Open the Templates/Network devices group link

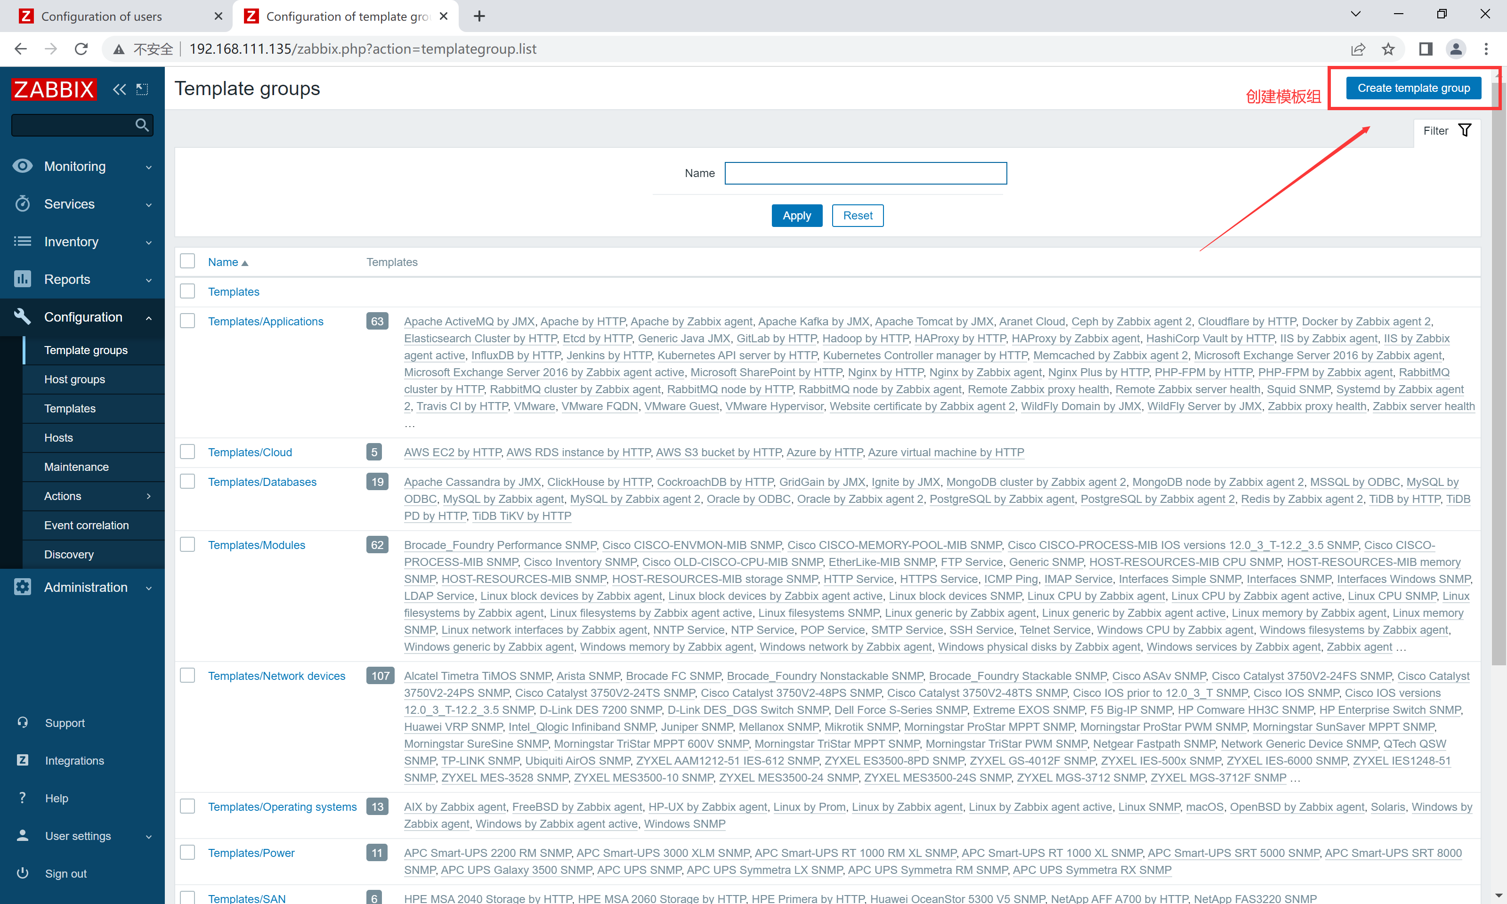pyautogui.click(x=276, y=676)
